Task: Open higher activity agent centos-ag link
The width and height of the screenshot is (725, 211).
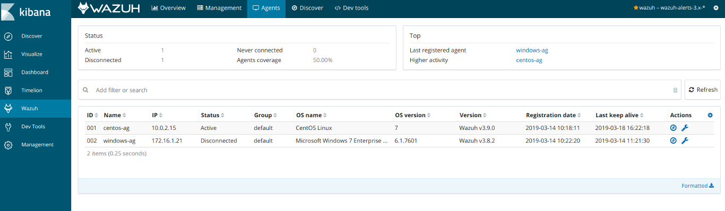Action: click(529, 60)
